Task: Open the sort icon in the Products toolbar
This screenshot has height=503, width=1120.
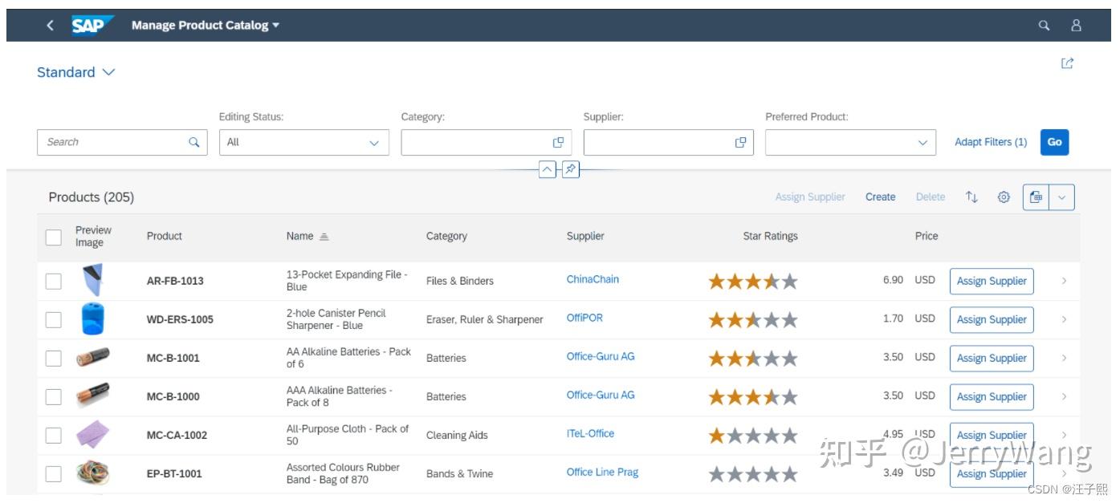Action: [971, 197]
